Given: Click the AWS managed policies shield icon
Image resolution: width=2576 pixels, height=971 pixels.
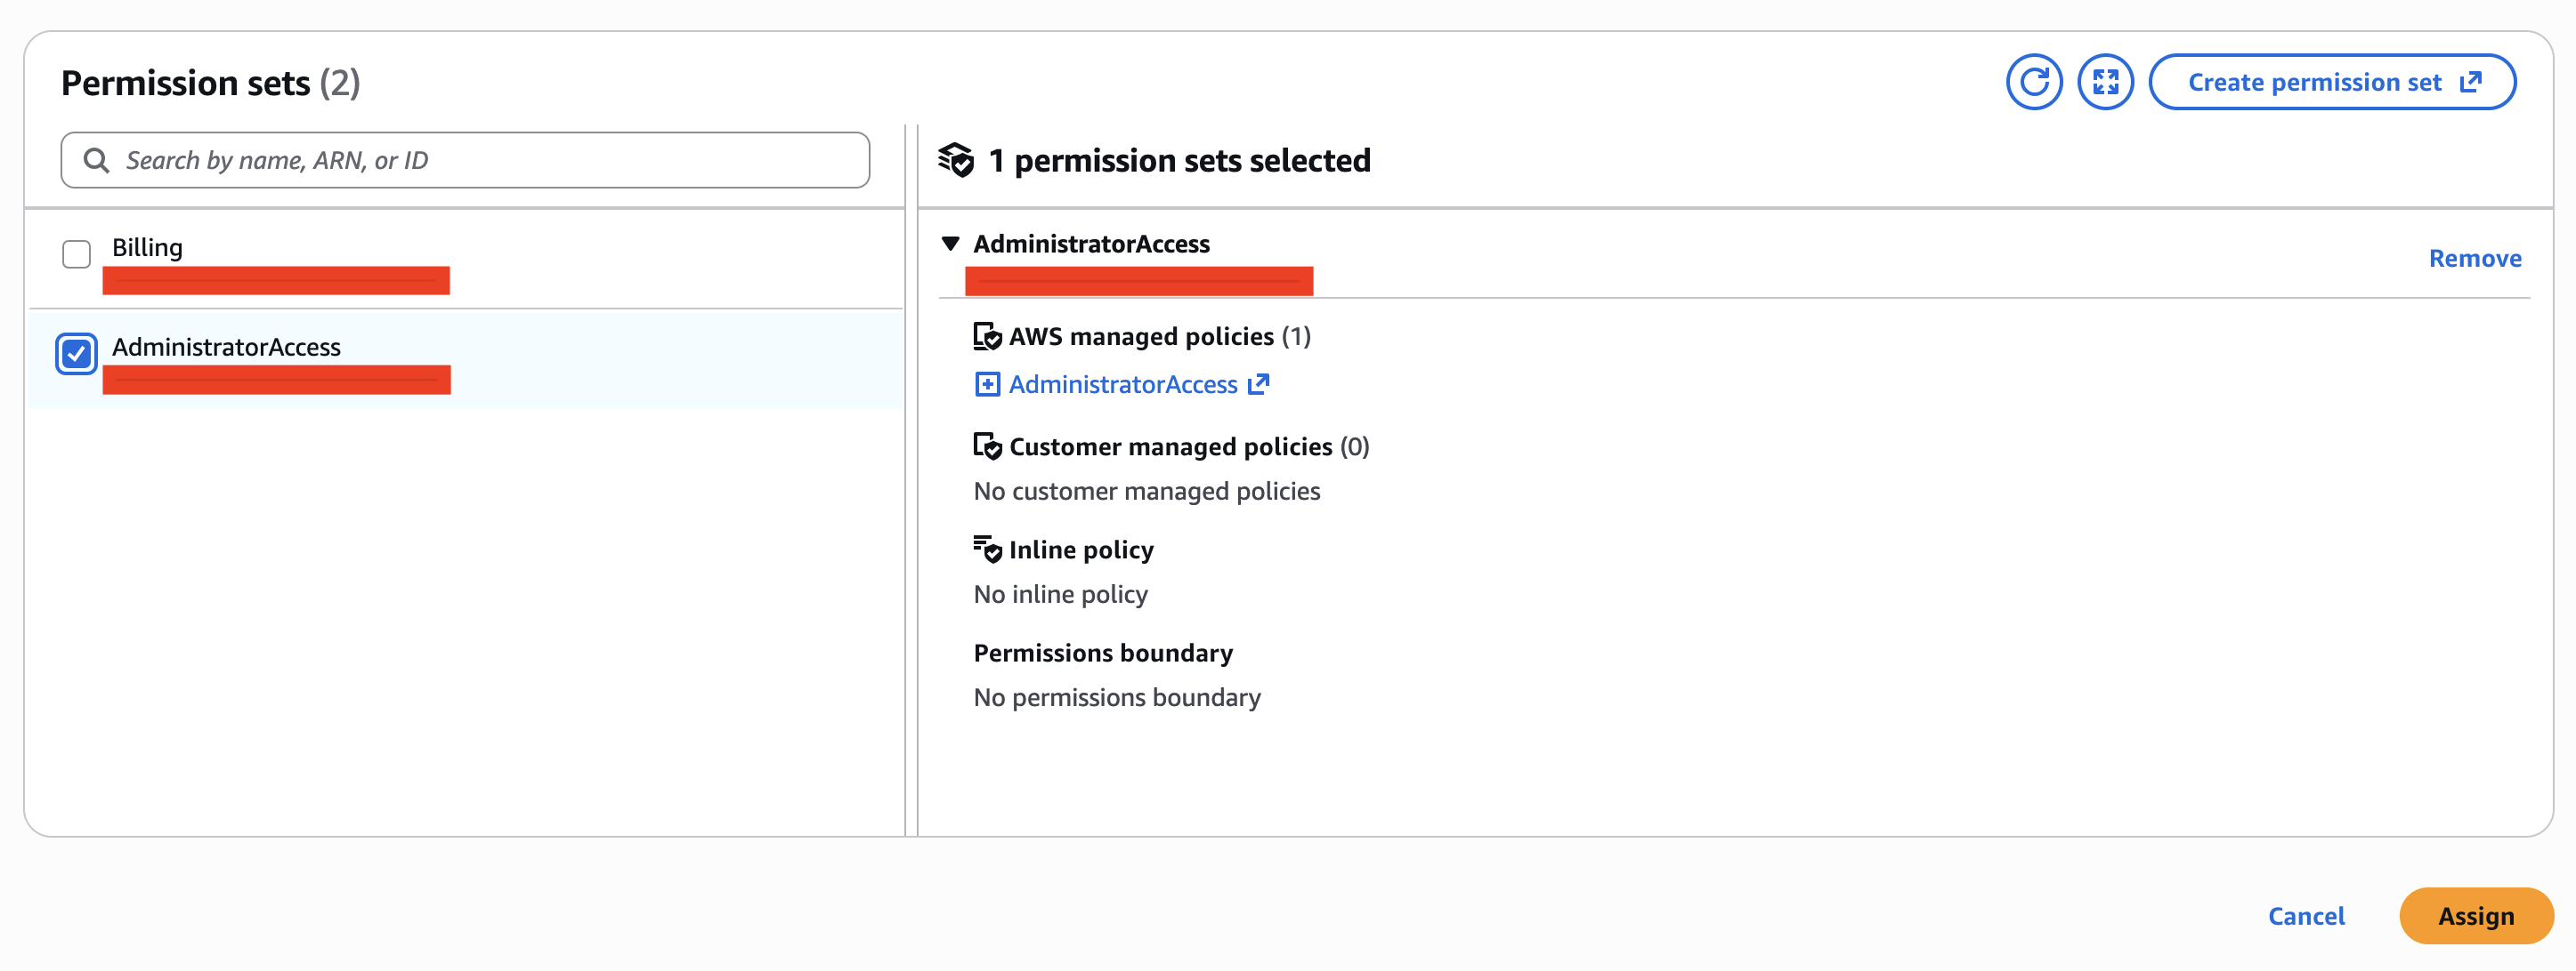Looking at the screenshot, I should [986, 335].
